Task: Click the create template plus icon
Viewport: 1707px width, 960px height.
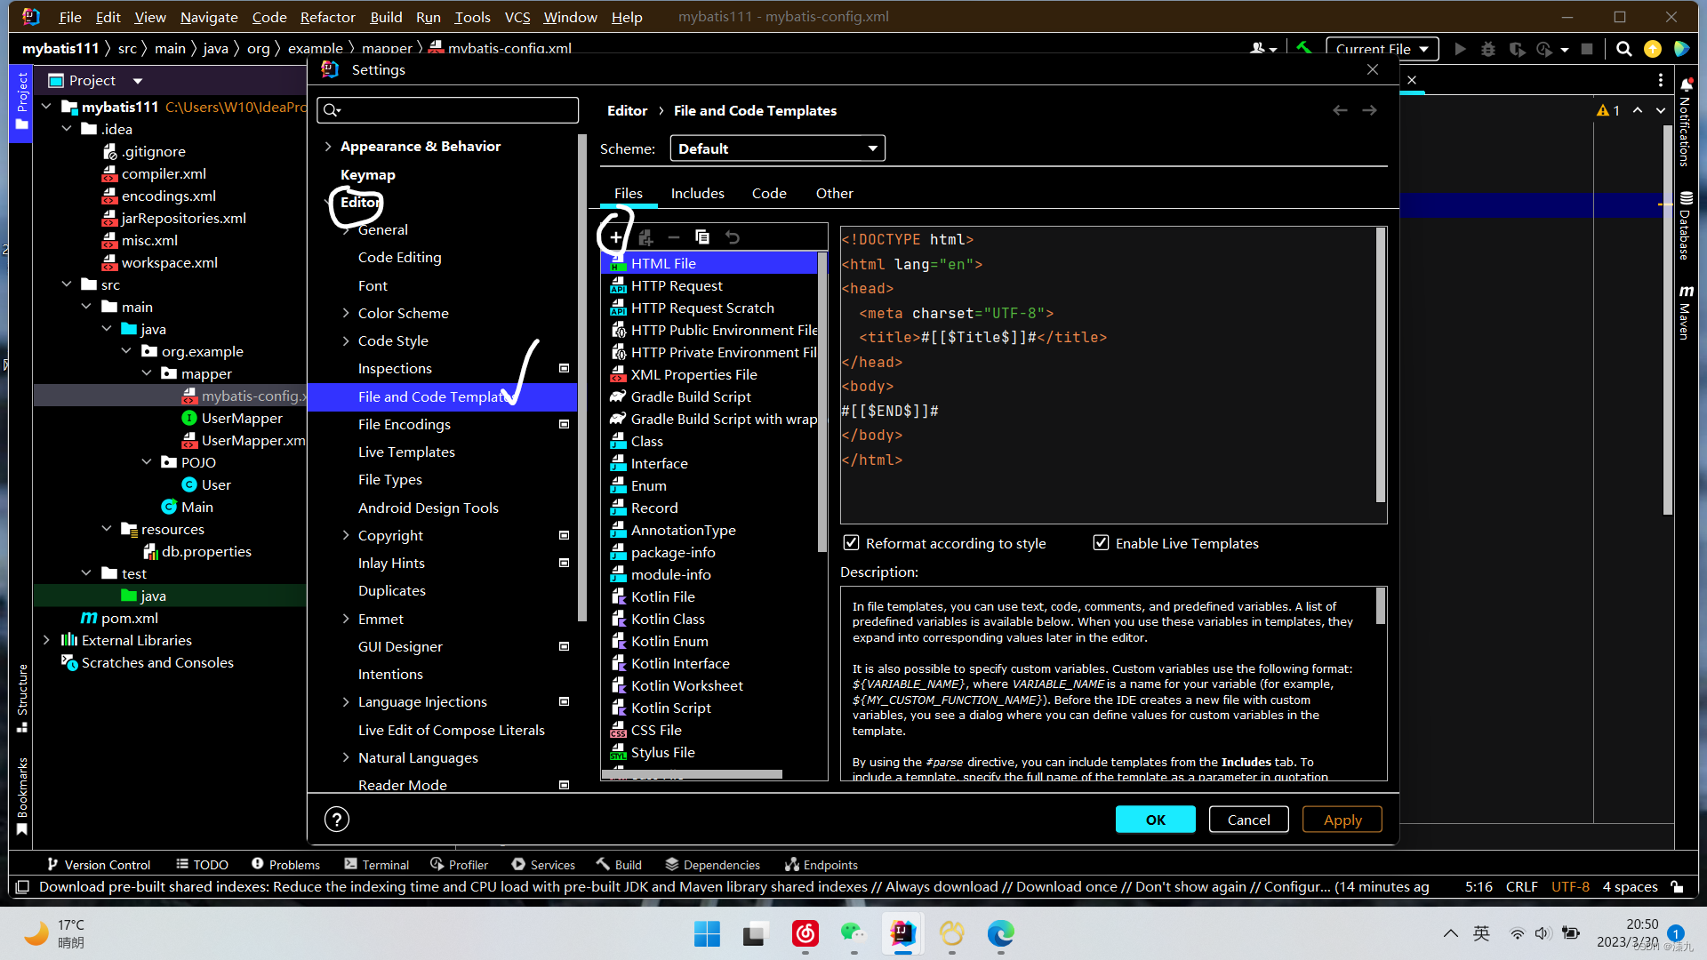Action: pyautogui.click(x=615, y=237)
